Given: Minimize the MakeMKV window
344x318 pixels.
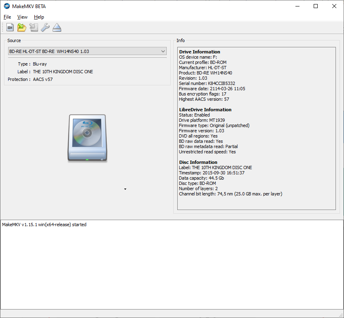Looking at the screenshot, I should point(297,6).
